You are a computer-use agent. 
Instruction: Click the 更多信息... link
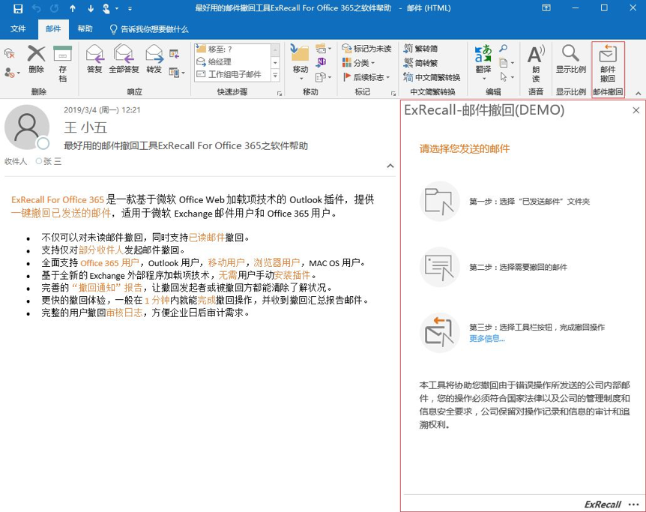(x=487, y=338)
